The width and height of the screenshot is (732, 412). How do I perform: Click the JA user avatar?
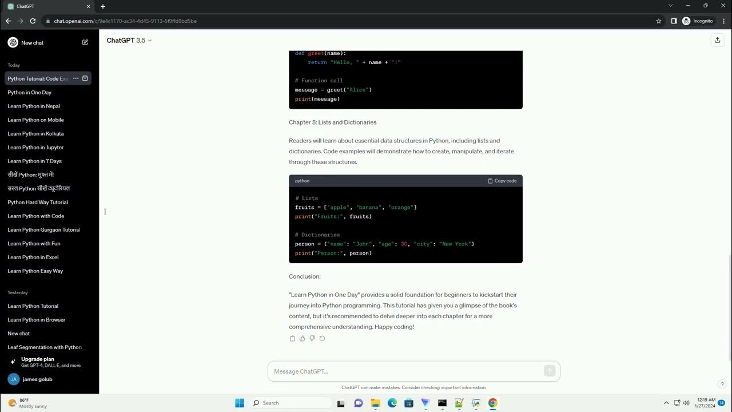point(14,379)
